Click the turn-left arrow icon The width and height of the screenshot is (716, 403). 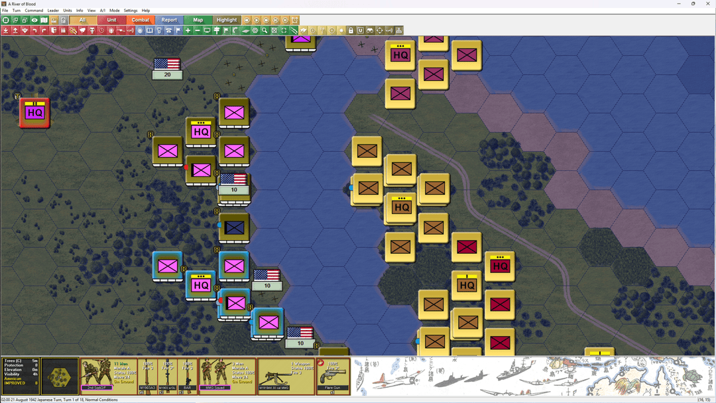coord(34,30)
